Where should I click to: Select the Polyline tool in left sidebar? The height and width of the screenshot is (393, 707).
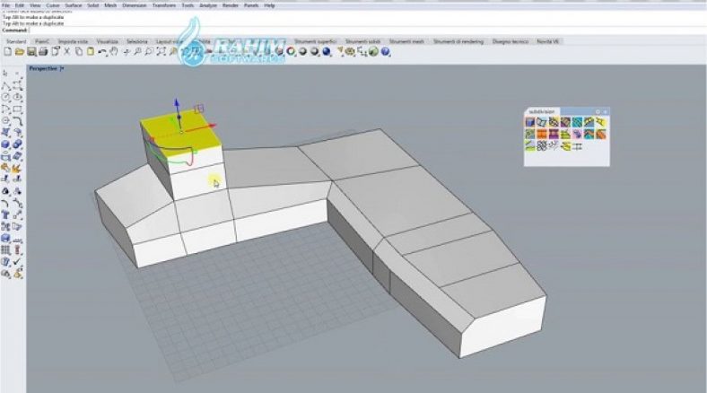[x=5, y=85]
